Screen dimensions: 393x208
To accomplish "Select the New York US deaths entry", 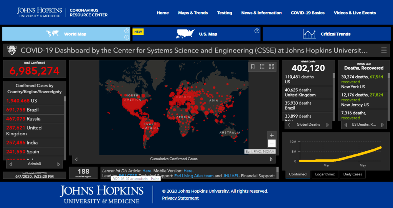I will (x=363, y=82).
